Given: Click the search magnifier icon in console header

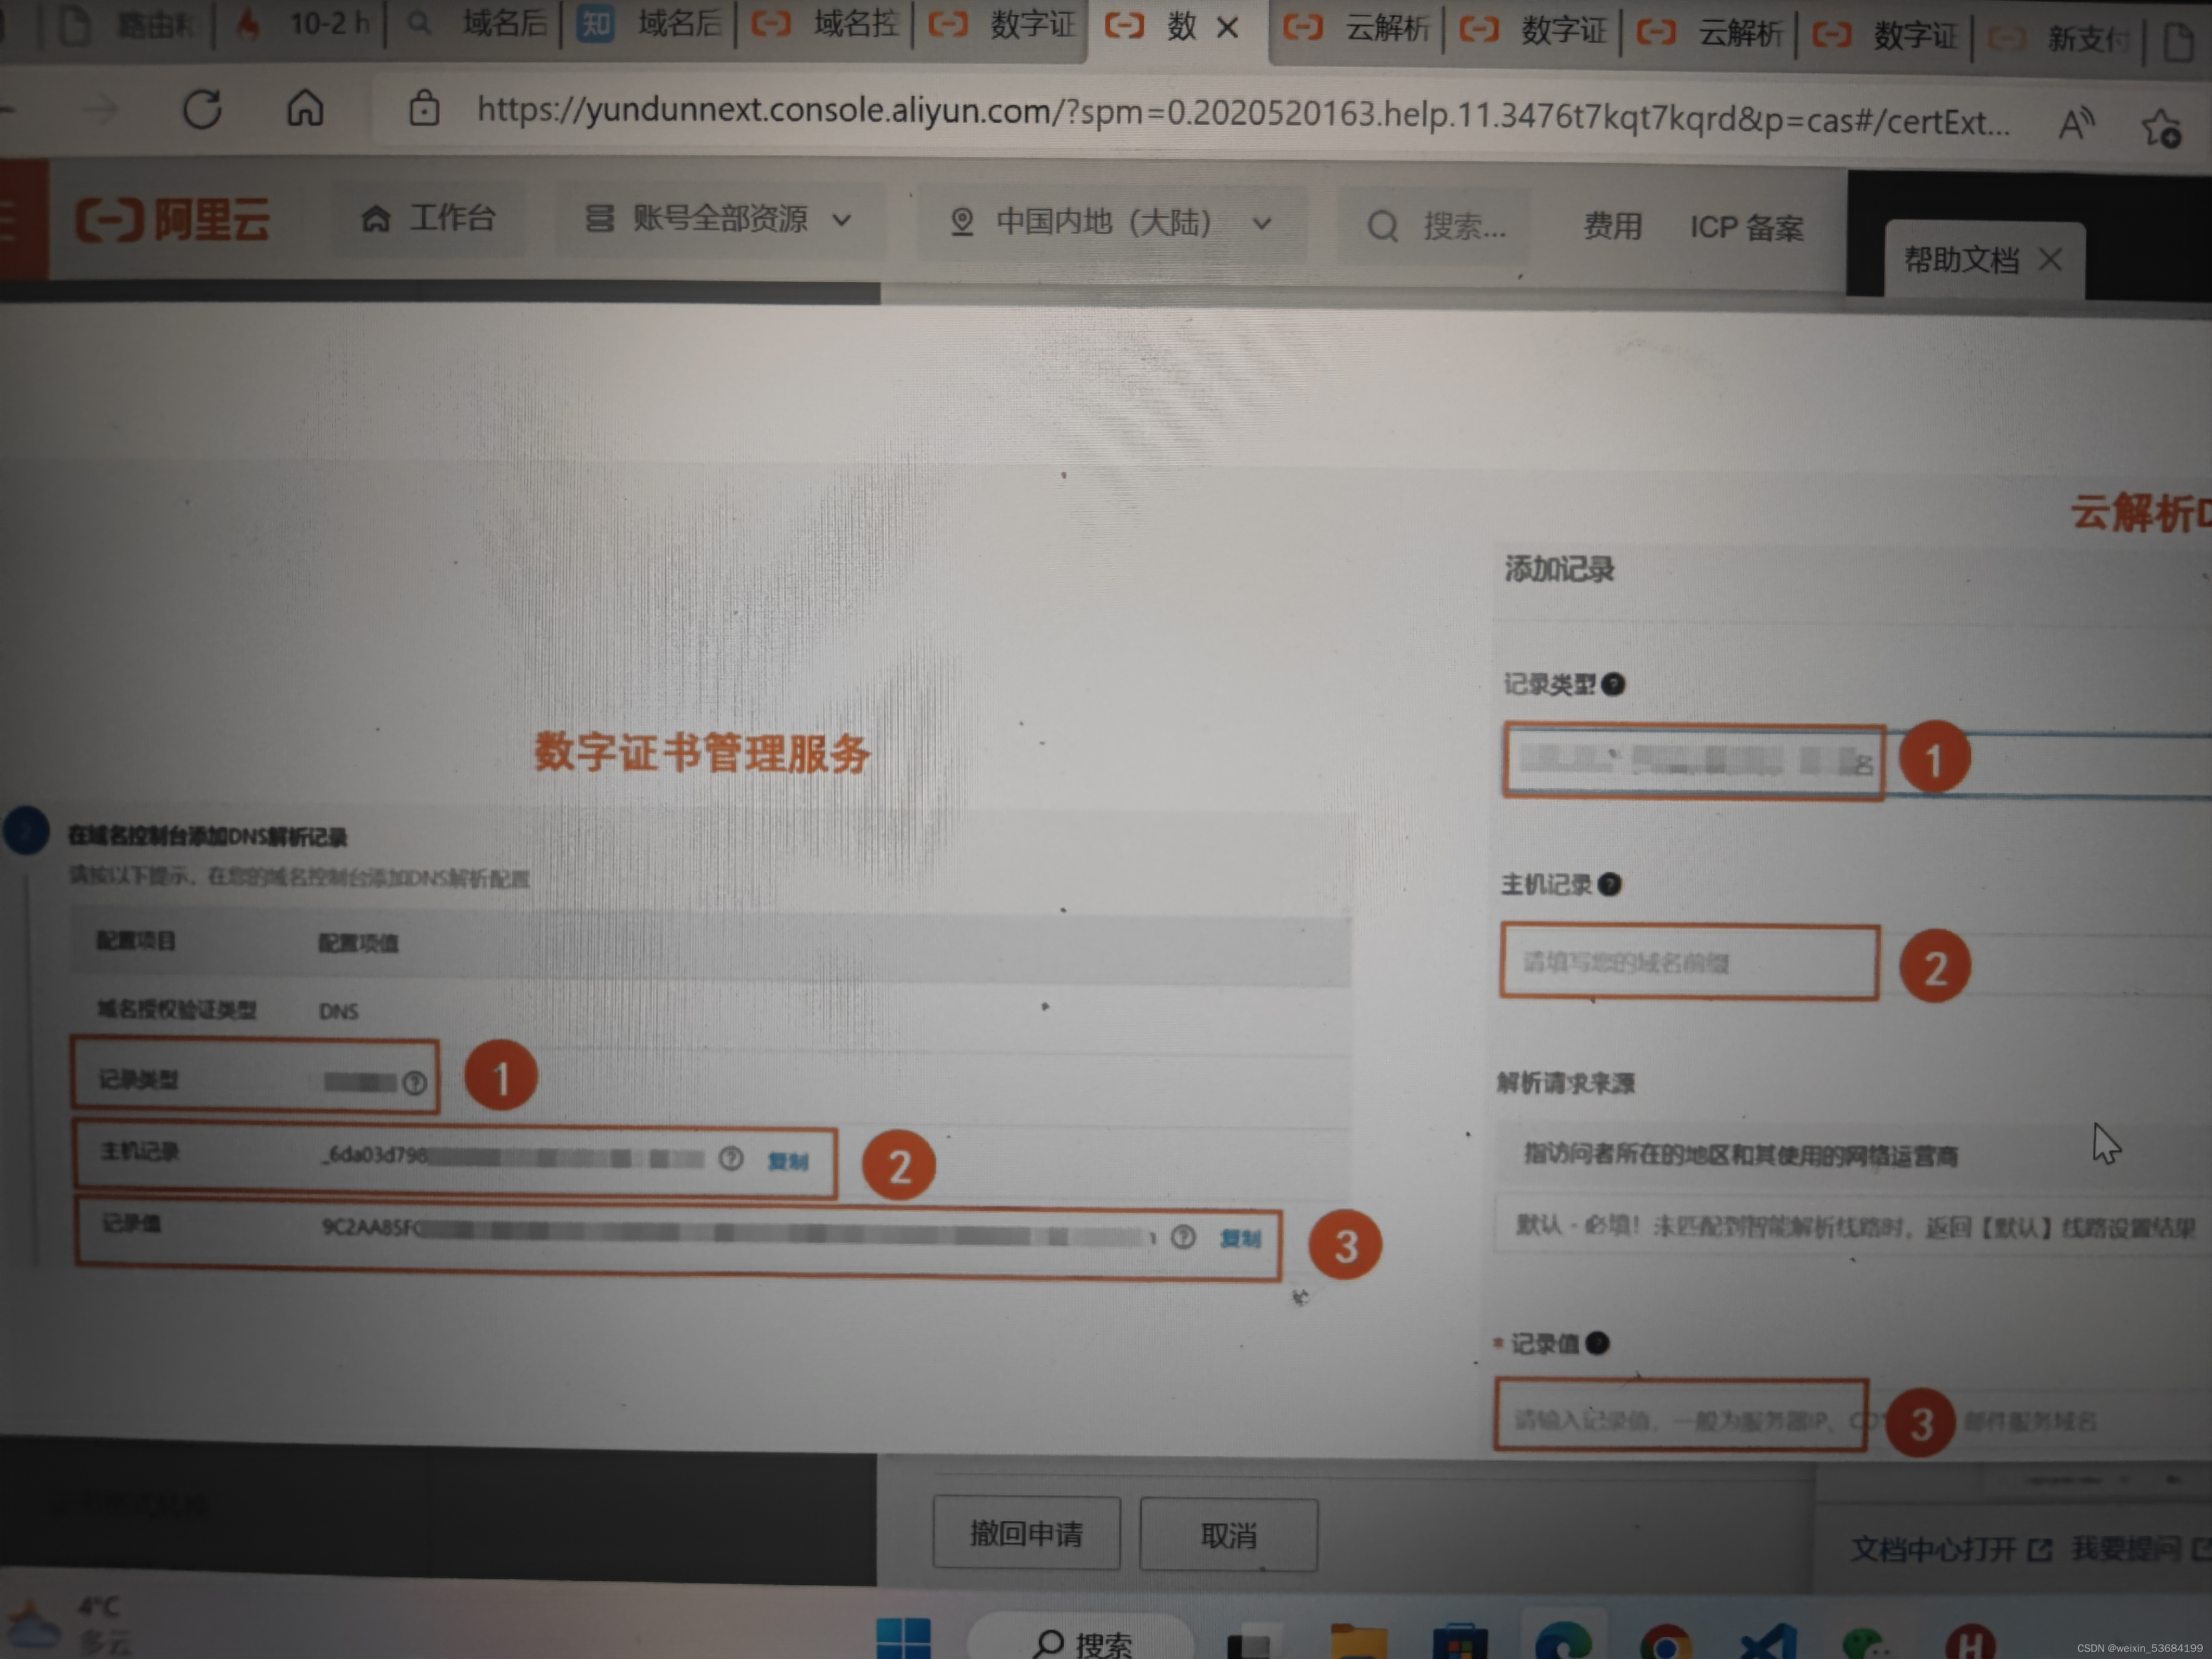Looking at the screenshot, I should [x=1383, y=226].
